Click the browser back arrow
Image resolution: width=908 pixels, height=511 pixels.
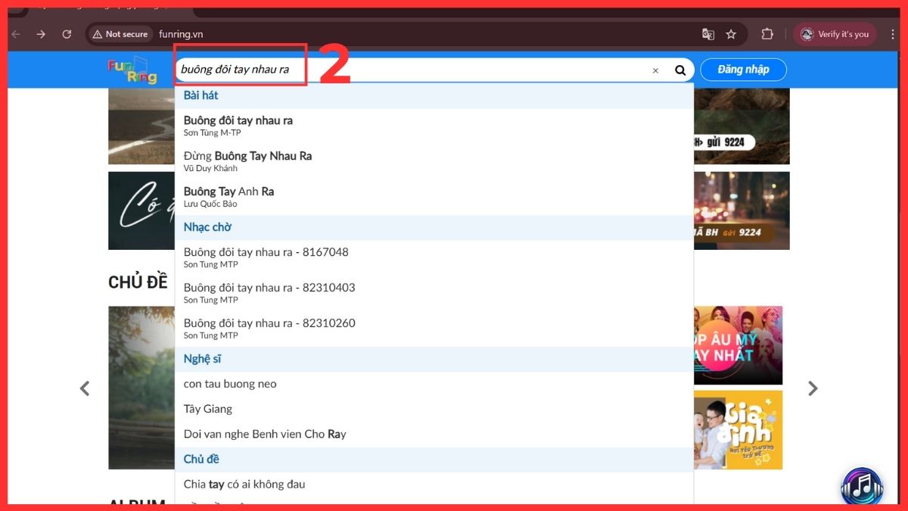(x=16, y=34)
